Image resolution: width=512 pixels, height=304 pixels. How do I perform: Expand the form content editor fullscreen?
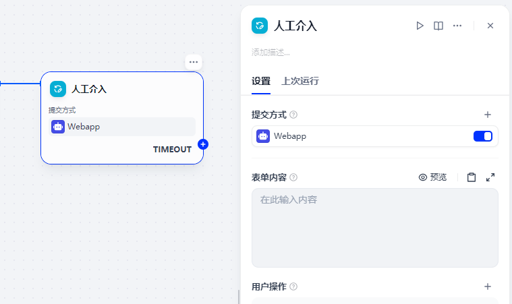[x=490, y=177]
